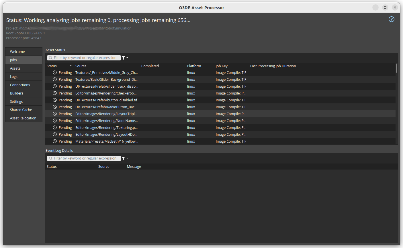
Task: Click the pending clock icon for Slider_Background row
Action: (x=55, y=80)
